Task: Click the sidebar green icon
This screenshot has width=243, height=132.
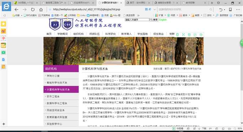Action: (4, 53)
